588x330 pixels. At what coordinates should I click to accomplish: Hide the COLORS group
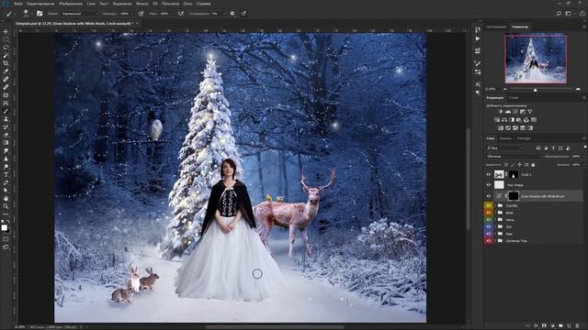[488, 205]
